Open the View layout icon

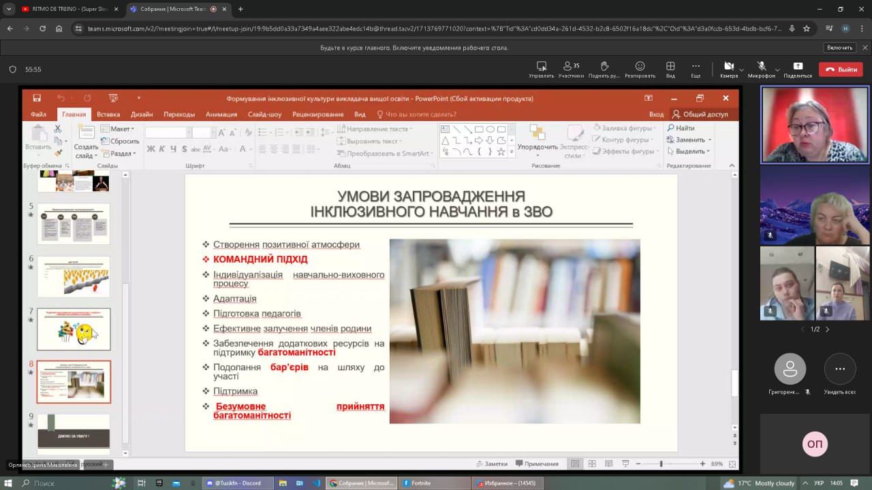click(670, 67)
